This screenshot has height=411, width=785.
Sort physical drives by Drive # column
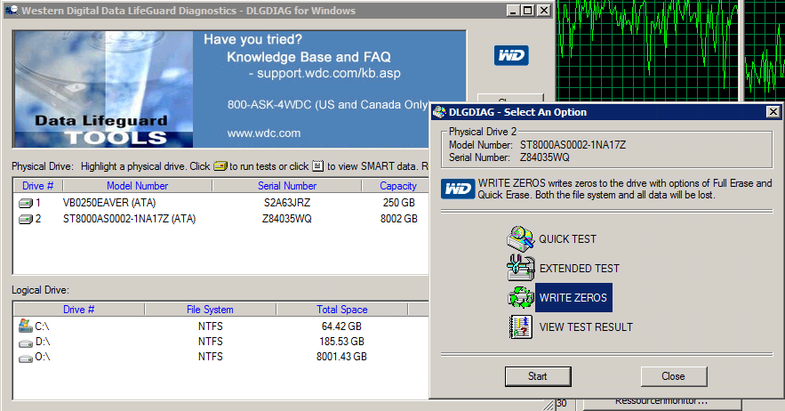tap(37, 186)
